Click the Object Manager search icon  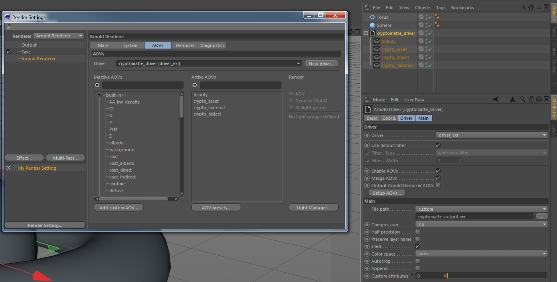(524, 7)
